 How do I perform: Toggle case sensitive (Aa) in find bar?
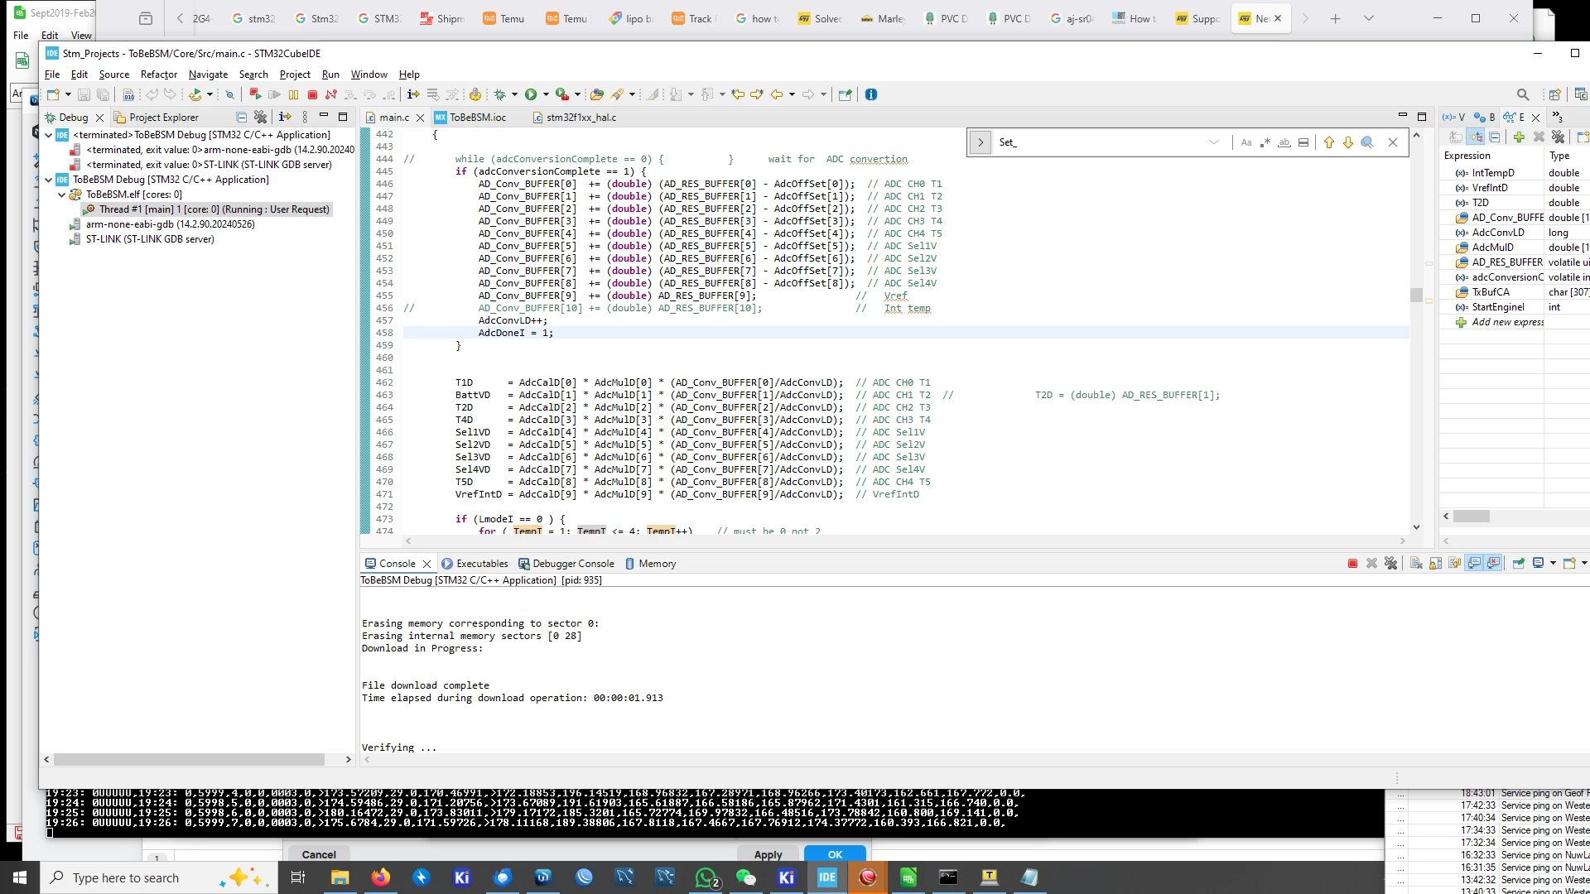click(1246, 142)
